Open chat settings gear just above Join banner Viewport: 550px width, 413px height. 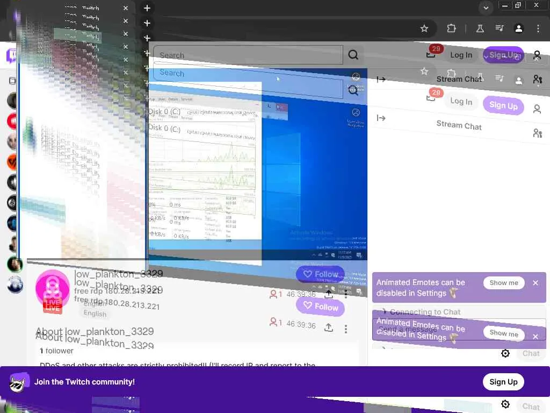pyautogui.click(x=505, y=353)
